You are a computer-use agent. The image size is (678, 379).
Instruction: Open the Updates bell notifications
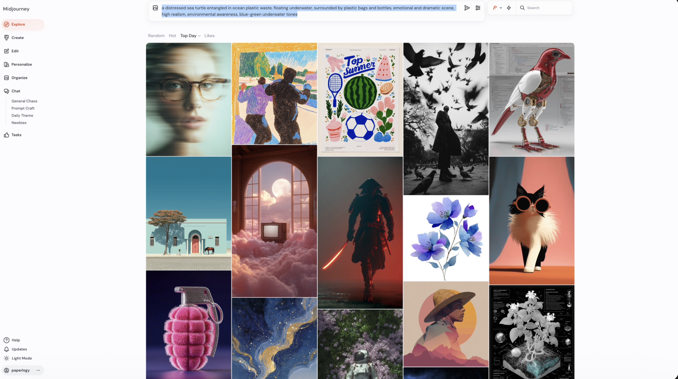point(19,349)
